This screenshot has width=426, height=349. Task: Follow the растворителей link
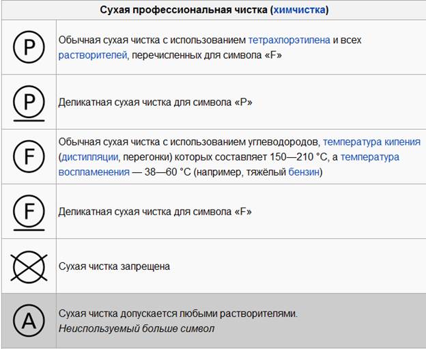tap(93, 55)
